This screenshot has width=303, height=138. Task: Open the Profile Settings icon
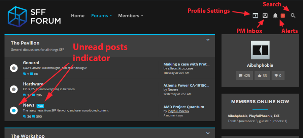(x=256, y=15)
